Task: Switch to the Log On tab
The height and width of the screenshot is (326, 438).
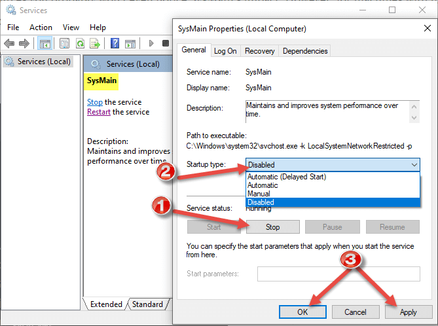Action: tap(225, 51)
